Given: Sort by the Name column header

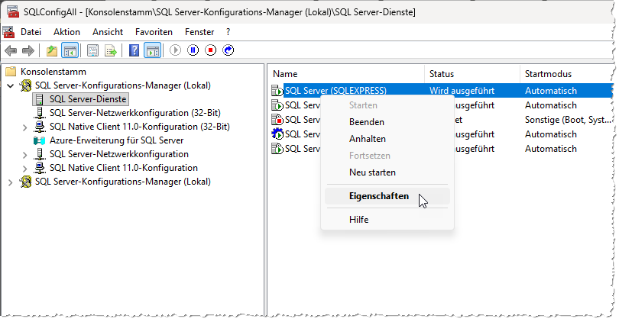Looking at the screenshot, I should 347,74.
